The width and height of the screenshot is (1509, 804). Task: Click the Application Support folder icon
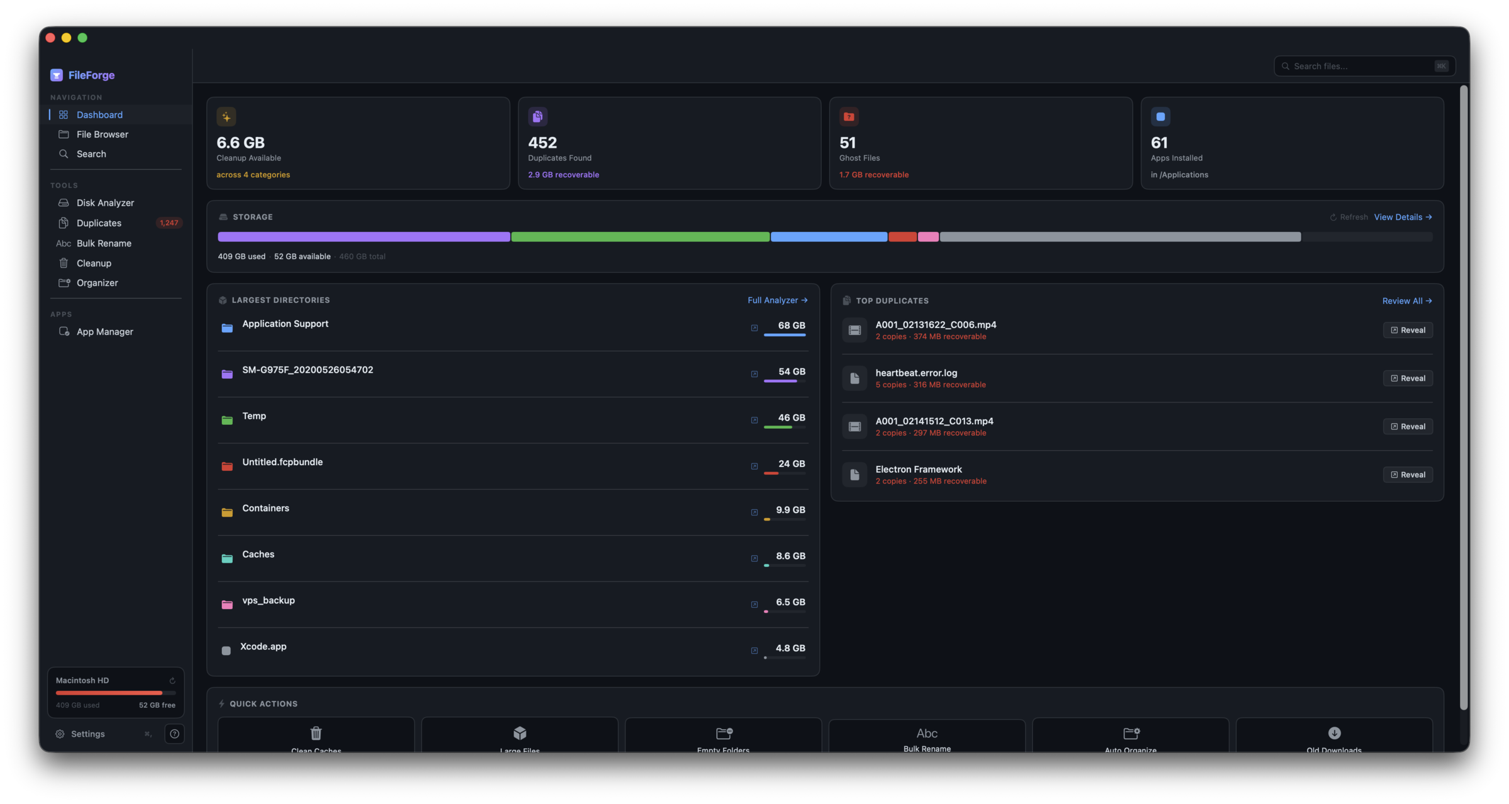pos(228,328)
